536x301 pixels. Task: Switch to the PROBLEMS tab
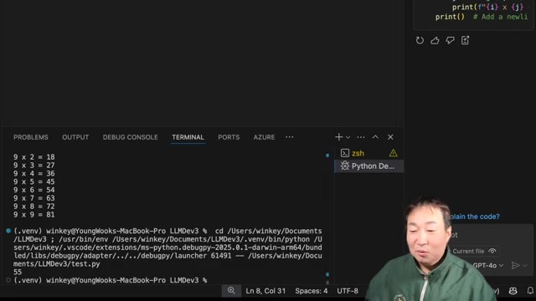31,137
